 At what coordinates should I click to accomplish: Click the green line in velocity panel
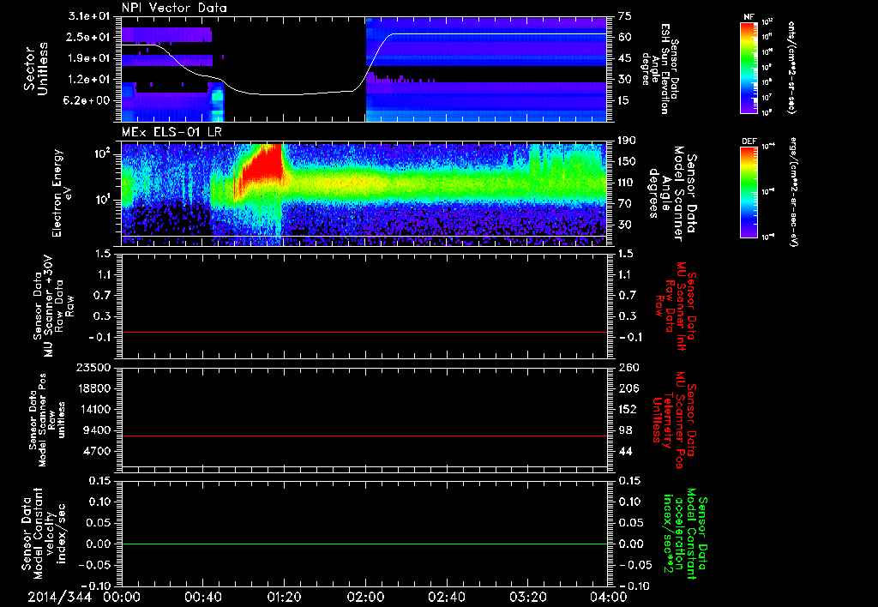(364, 544)
